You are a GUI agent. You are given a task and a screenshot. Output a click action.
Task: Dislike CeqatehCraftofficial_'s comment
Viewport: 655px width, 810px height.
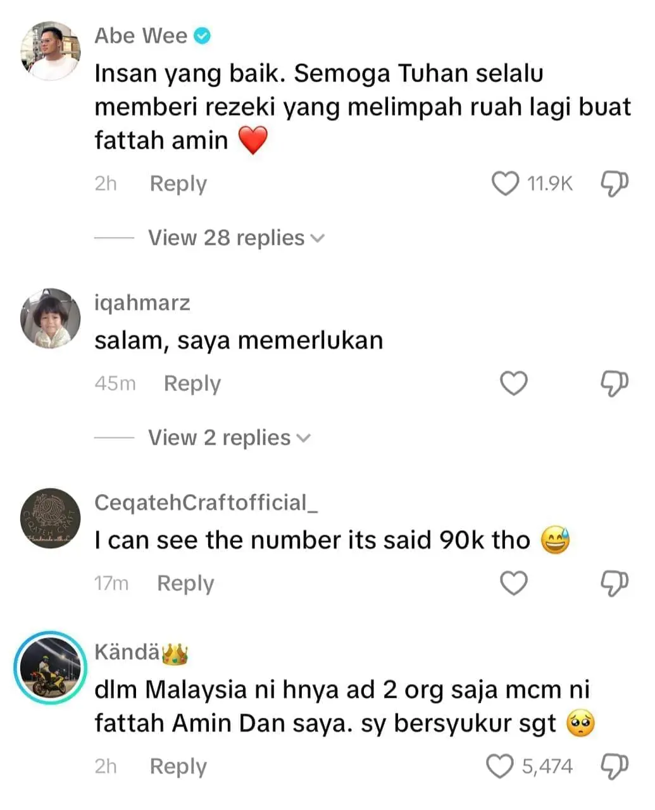tap(614, 584)
